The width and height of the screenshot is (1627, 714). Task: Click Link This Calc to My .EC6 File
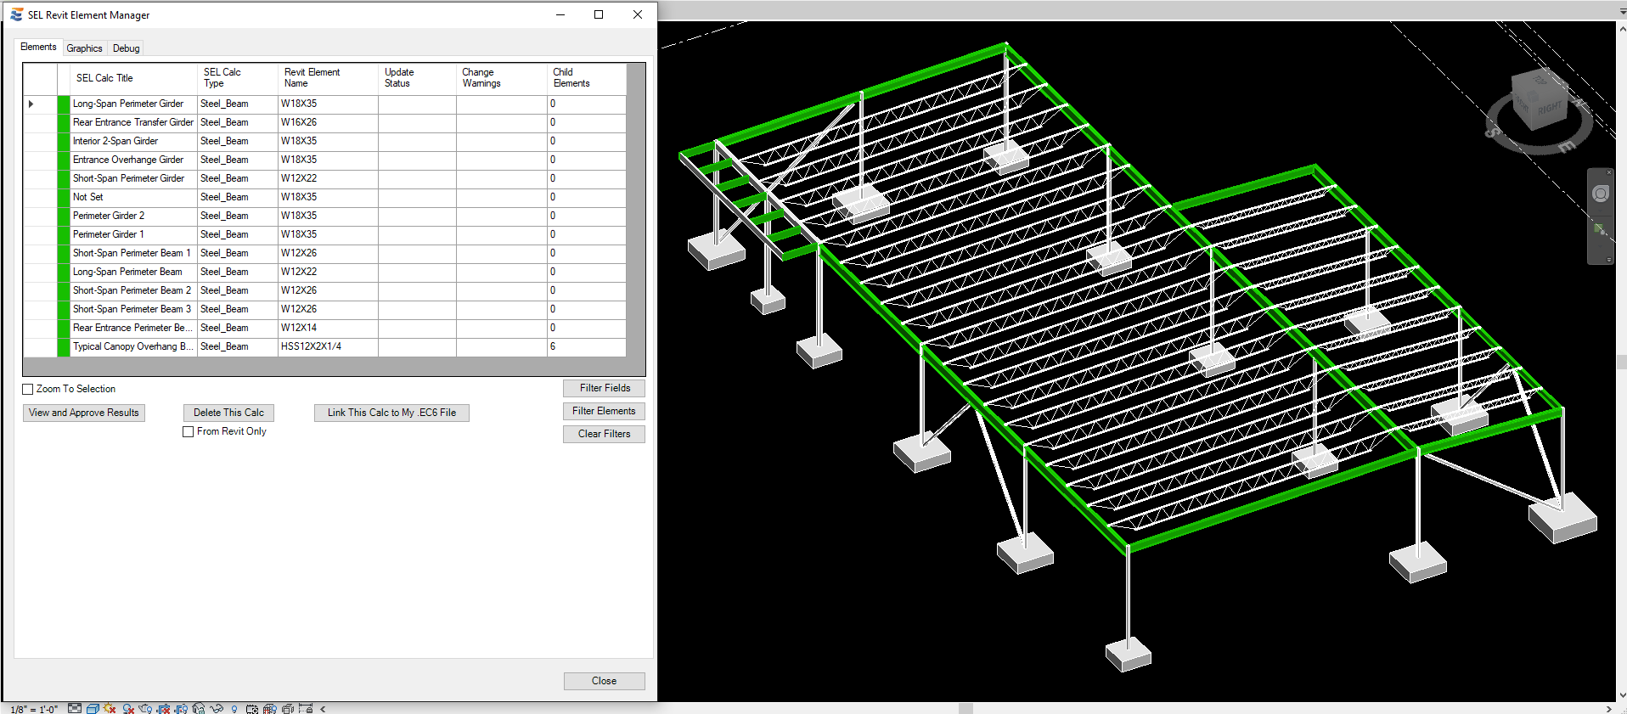(x=391, y=413)
